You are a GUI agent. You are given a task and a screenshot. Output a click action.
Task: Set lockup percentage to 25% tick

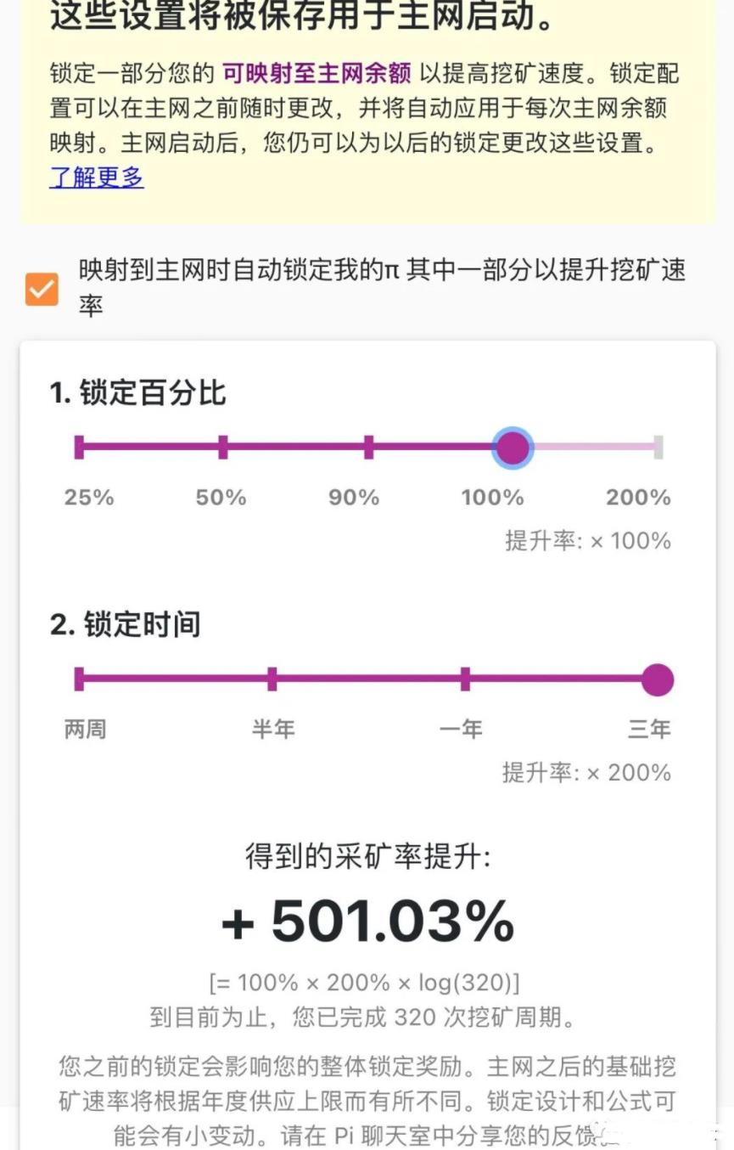coord(79,447)
